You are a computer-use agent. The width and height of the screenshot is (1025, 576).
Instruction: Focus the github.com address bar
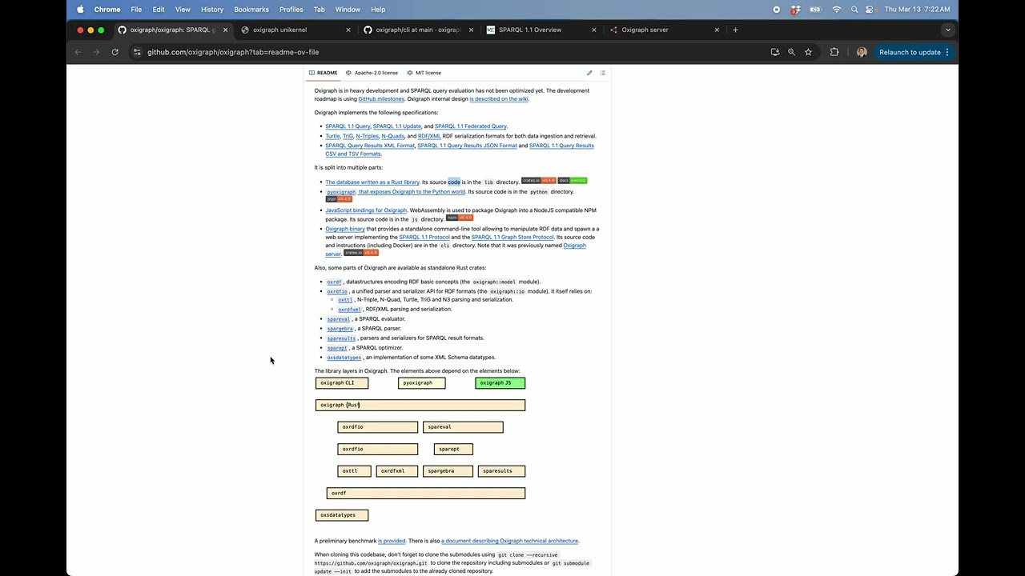tap(448, 52)
